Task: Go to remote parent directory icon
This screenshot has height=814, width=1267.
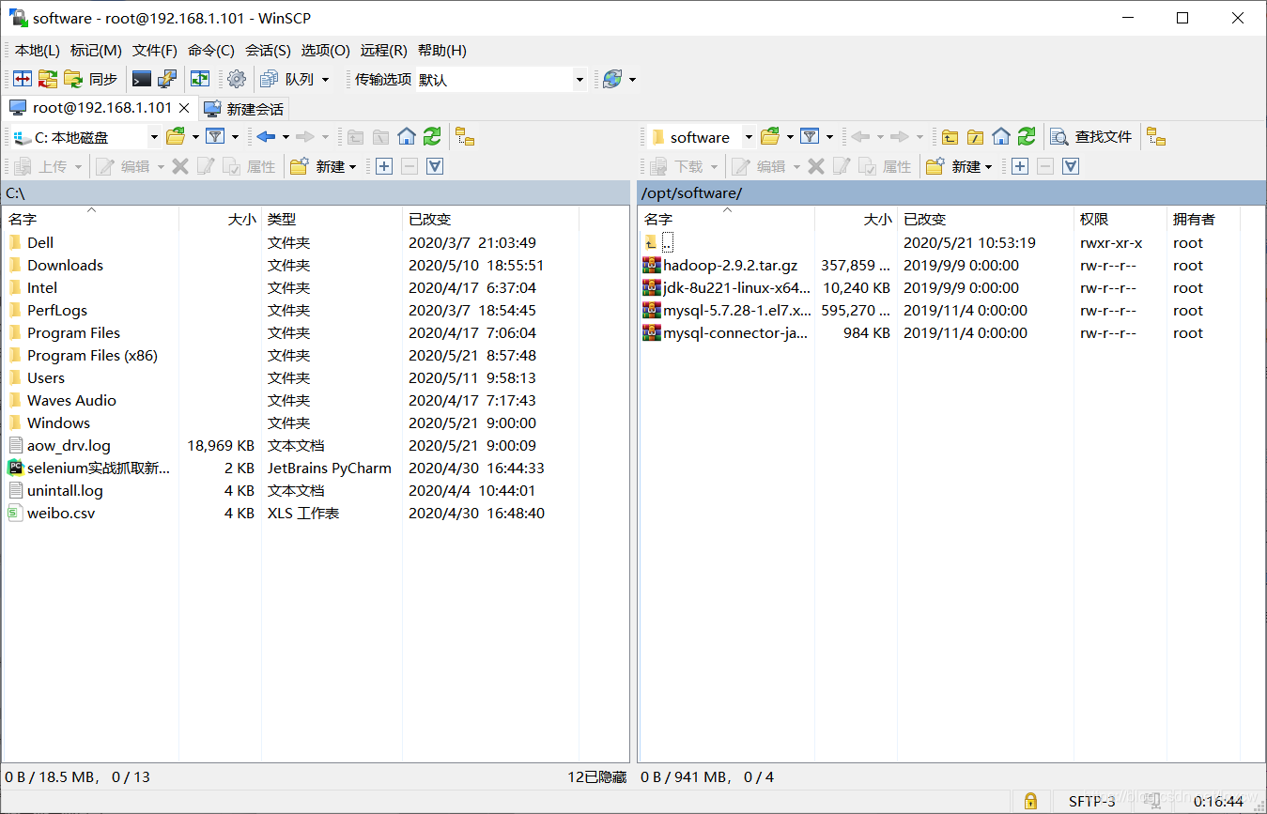Action: [950, 137]
